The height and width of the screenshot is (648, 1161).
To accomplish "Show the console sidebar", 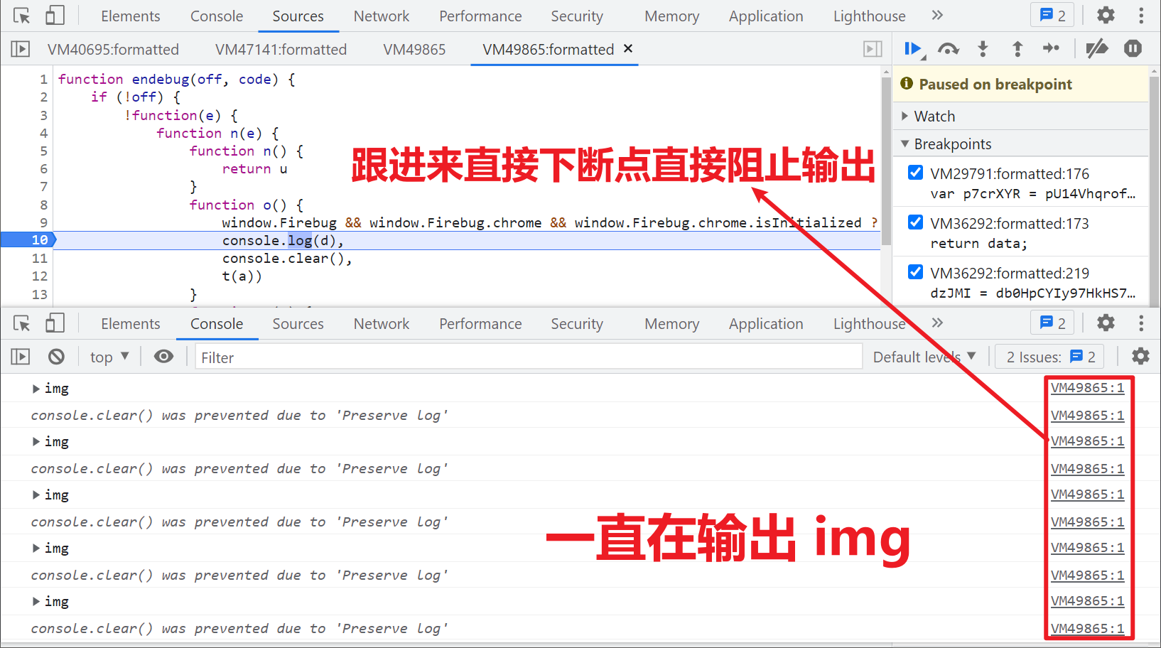I will click(x=20, y=357).
